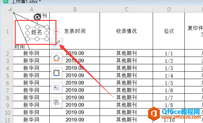Open the shape outline icon with blue underline
203x123 pixels.
(56, 73)
